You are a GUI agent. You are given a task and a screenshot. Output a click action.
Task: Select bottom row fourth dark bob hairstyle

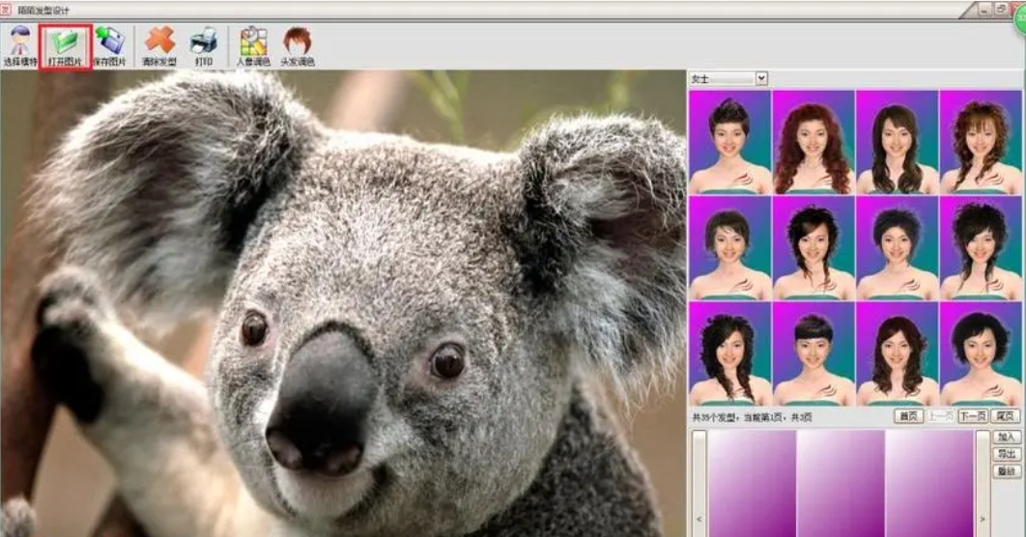(981, 353)
